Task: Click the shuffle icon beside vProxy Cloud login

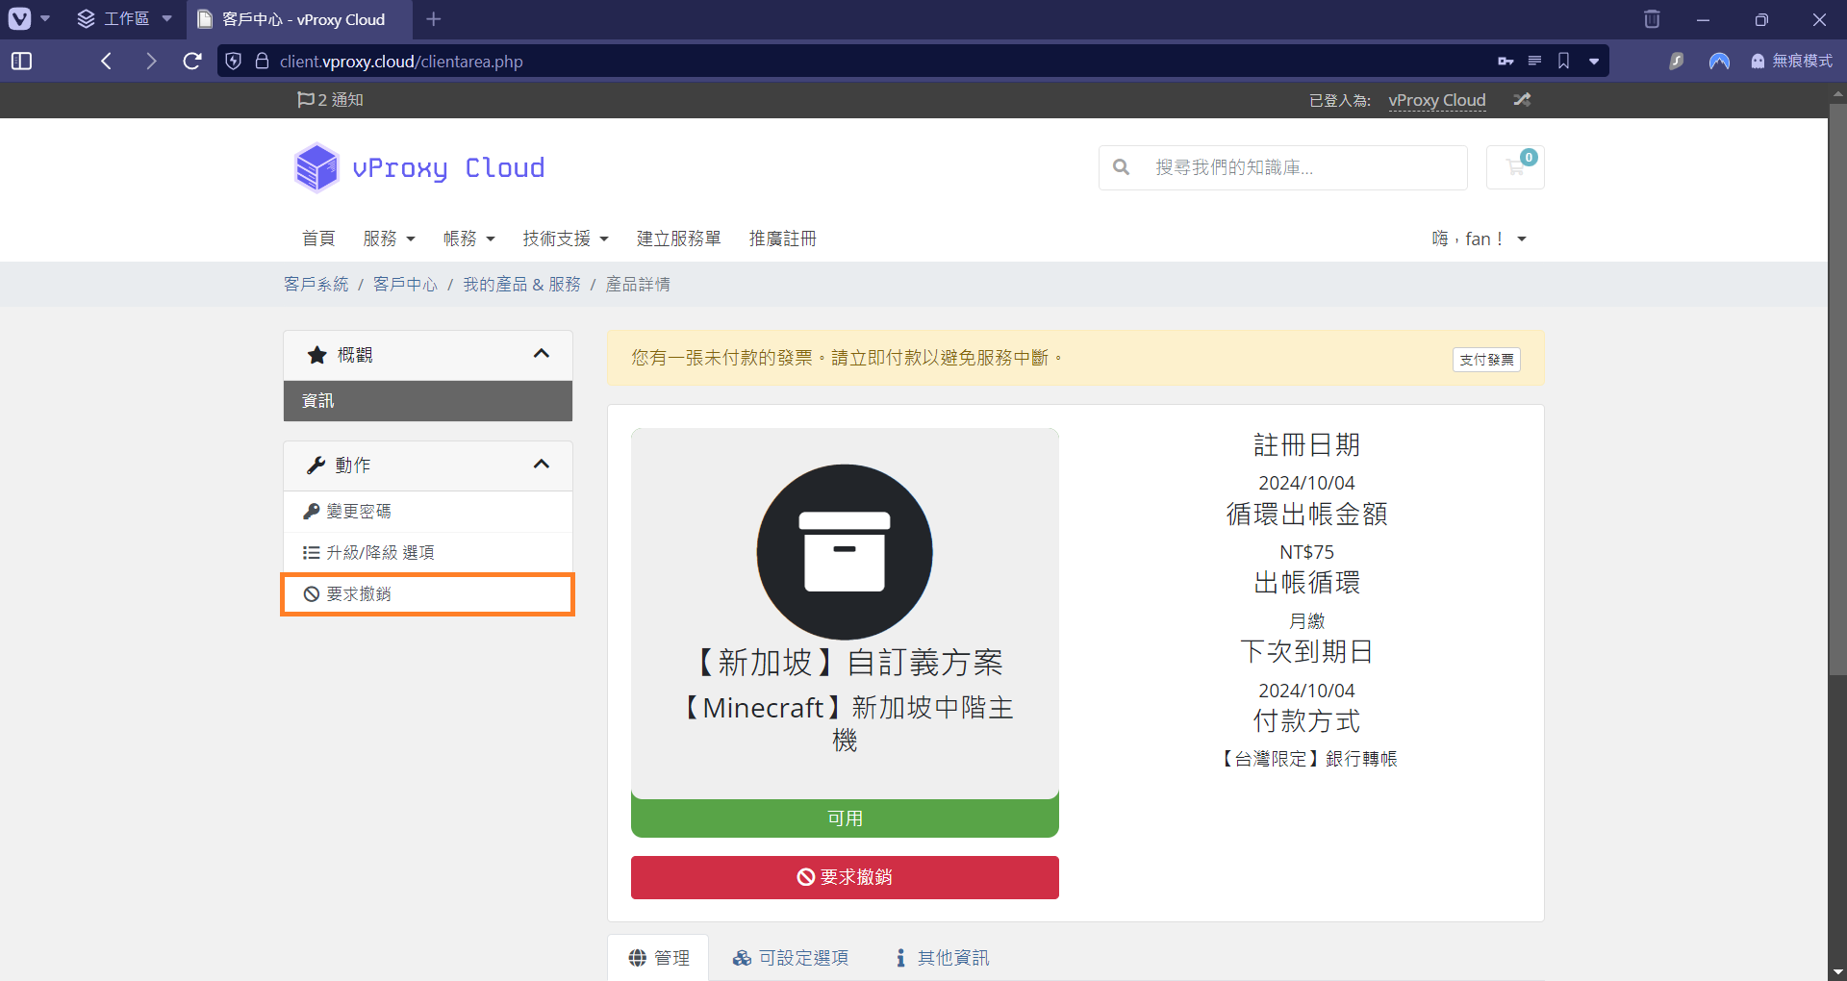Action: tap(1522, 100)
